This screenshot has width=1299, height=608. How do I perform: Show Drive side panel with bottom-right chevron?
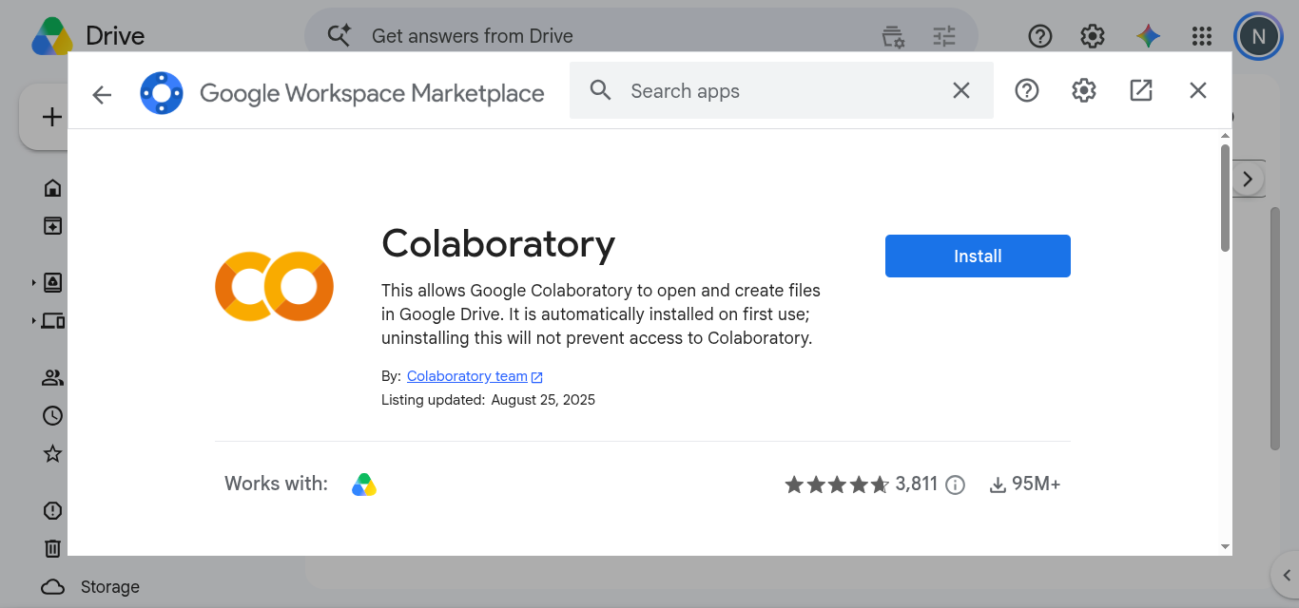1287,574
